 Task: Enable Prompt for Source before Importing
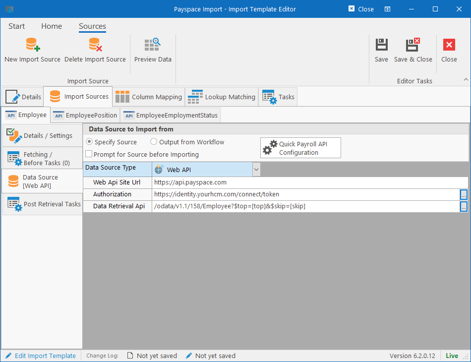click(89, 154)
